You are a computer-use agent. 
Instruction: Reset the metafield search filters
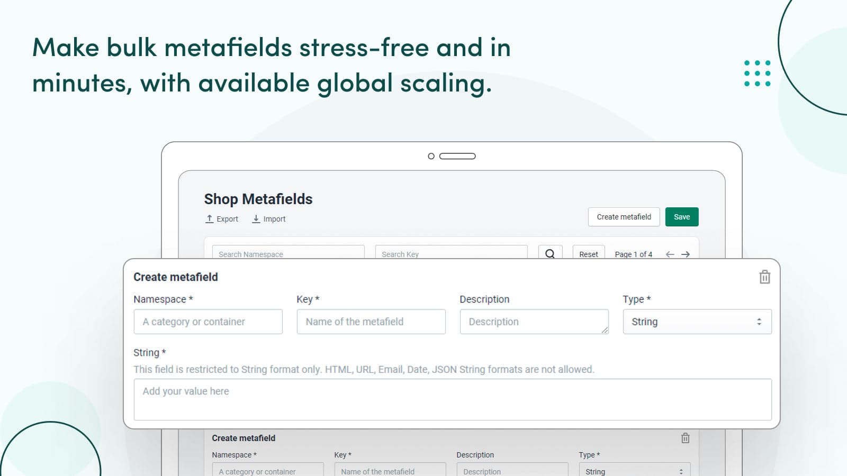pos(588,254)
